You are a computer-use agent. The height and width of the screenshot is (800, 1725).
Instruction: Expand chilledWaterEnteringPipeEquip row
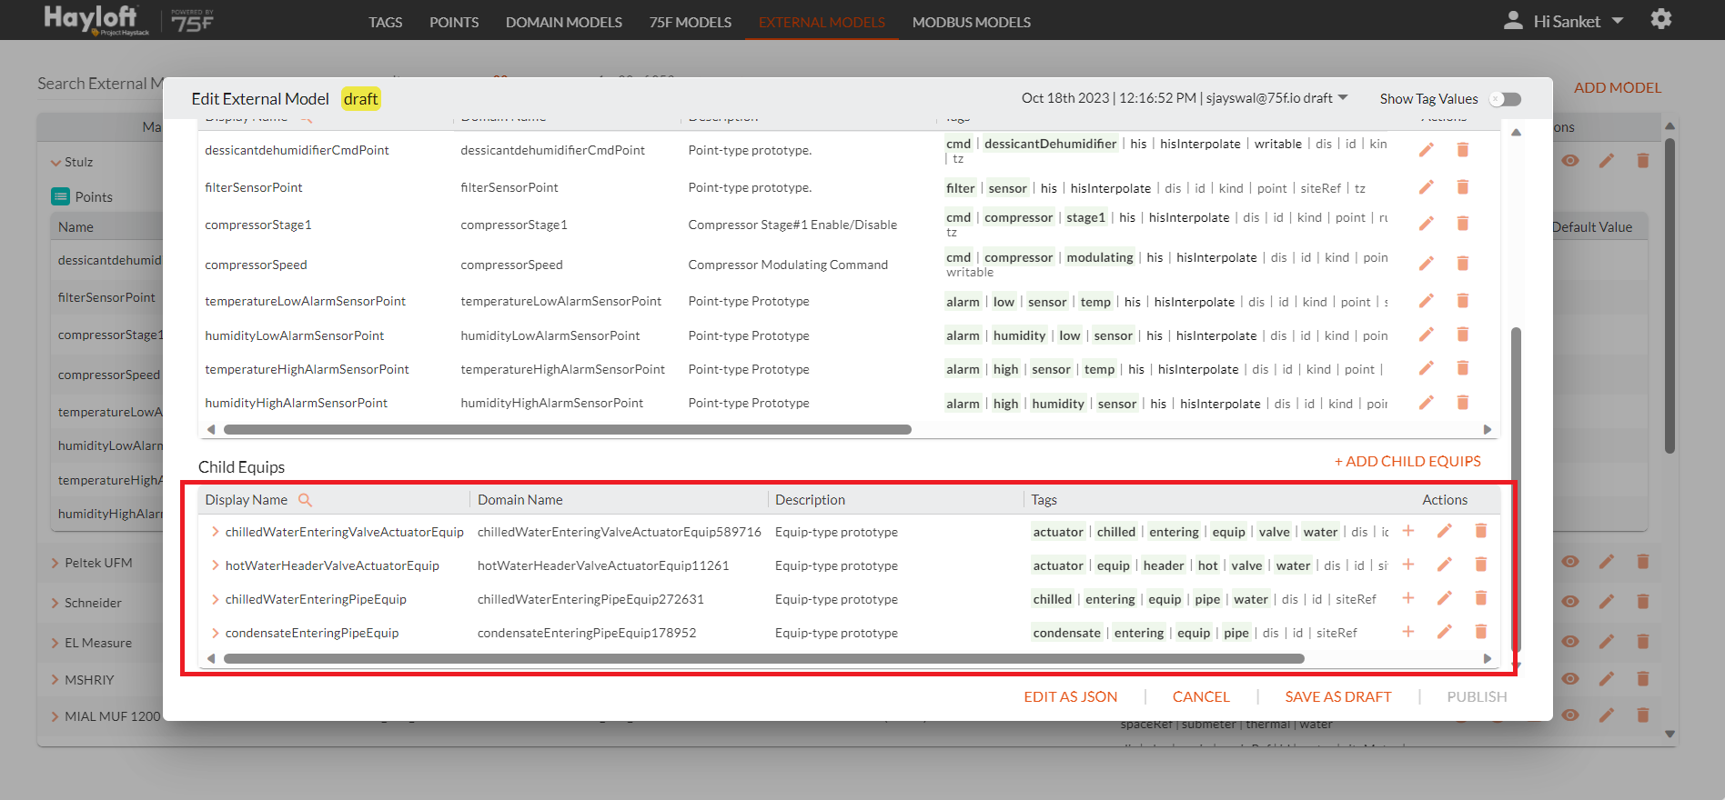tap(215, 598)
